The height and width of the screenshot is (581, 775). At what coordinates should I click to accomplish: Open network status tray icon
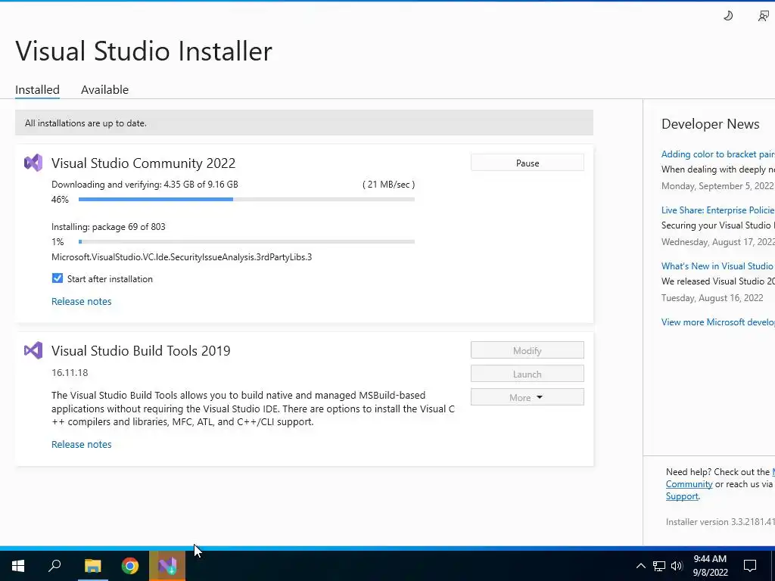coord(659,566)
